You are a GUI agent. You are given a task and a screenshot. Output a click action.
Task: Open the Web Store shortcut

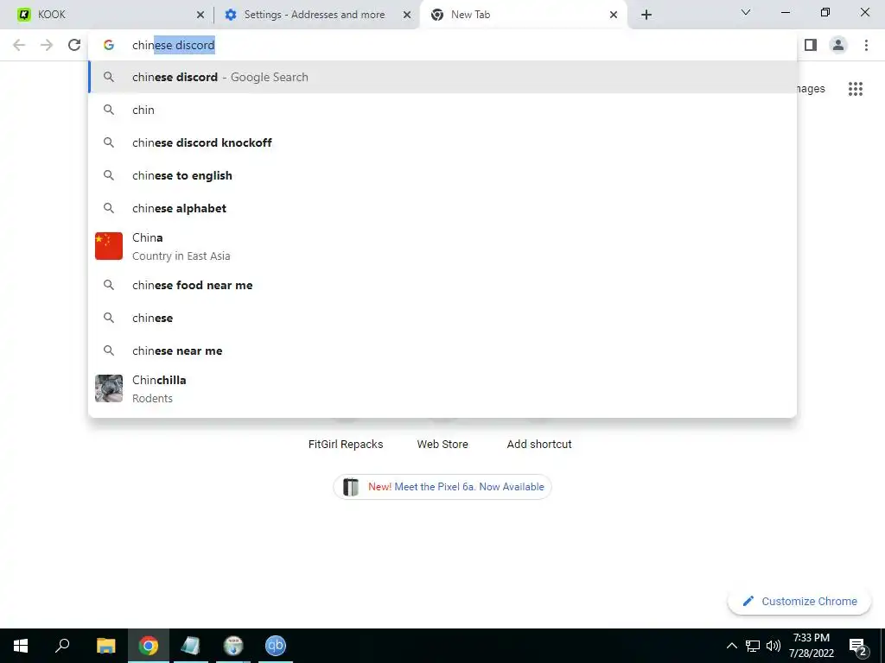pos(442,445)
